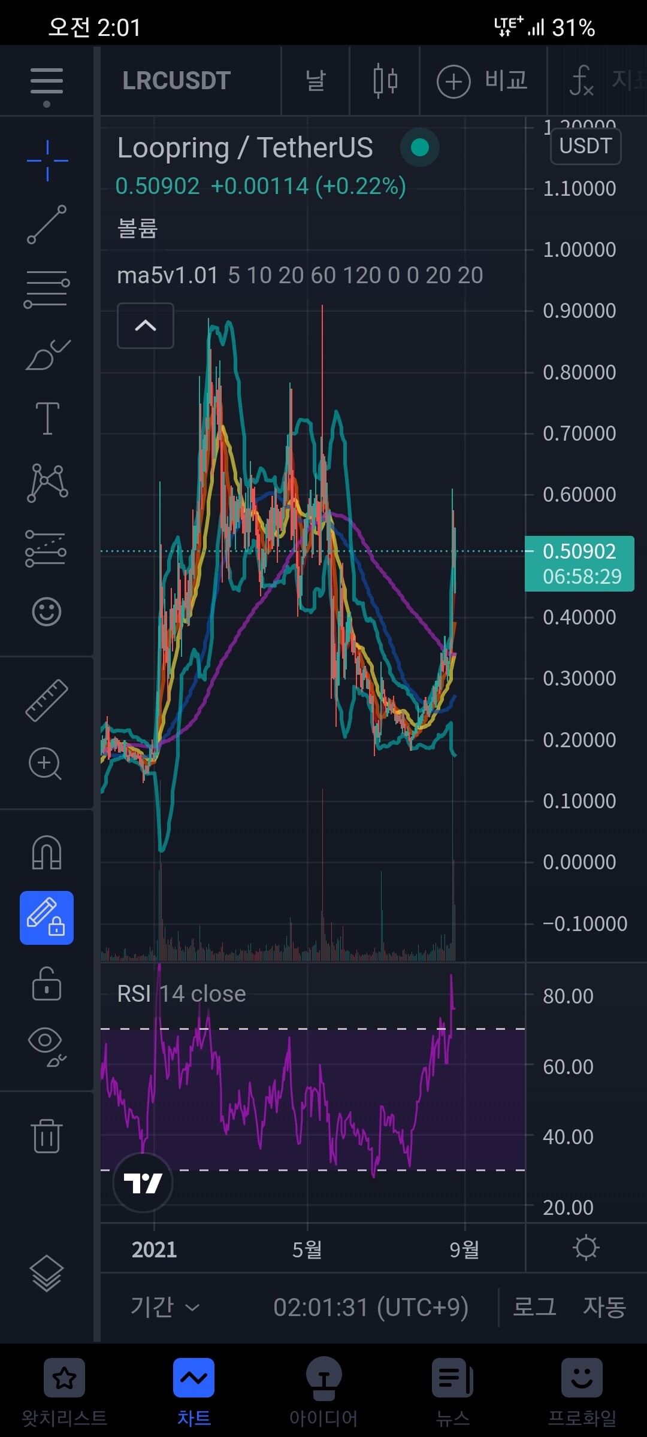
Task: Select the crosshair cursor tool
Action: point(47,160)
